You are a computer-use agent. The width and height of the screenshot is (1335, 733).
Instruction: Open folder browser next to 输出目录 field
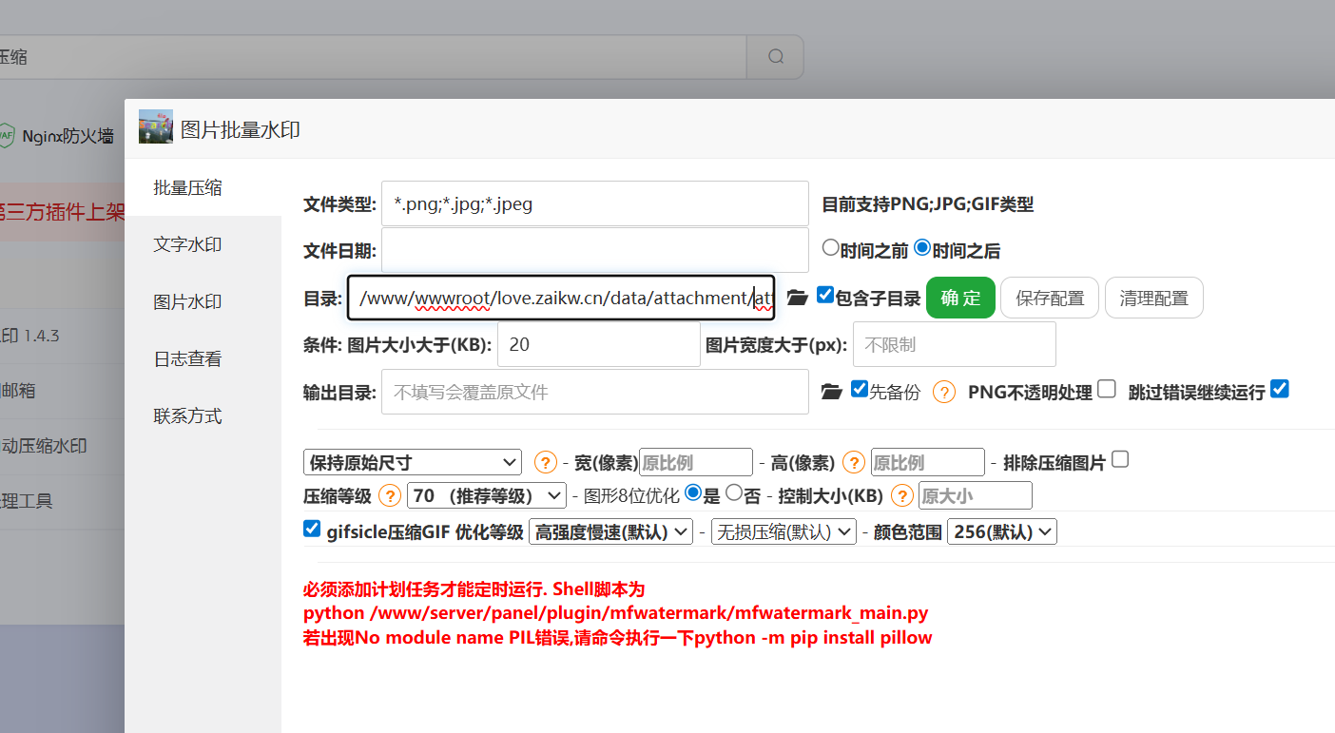831,390
